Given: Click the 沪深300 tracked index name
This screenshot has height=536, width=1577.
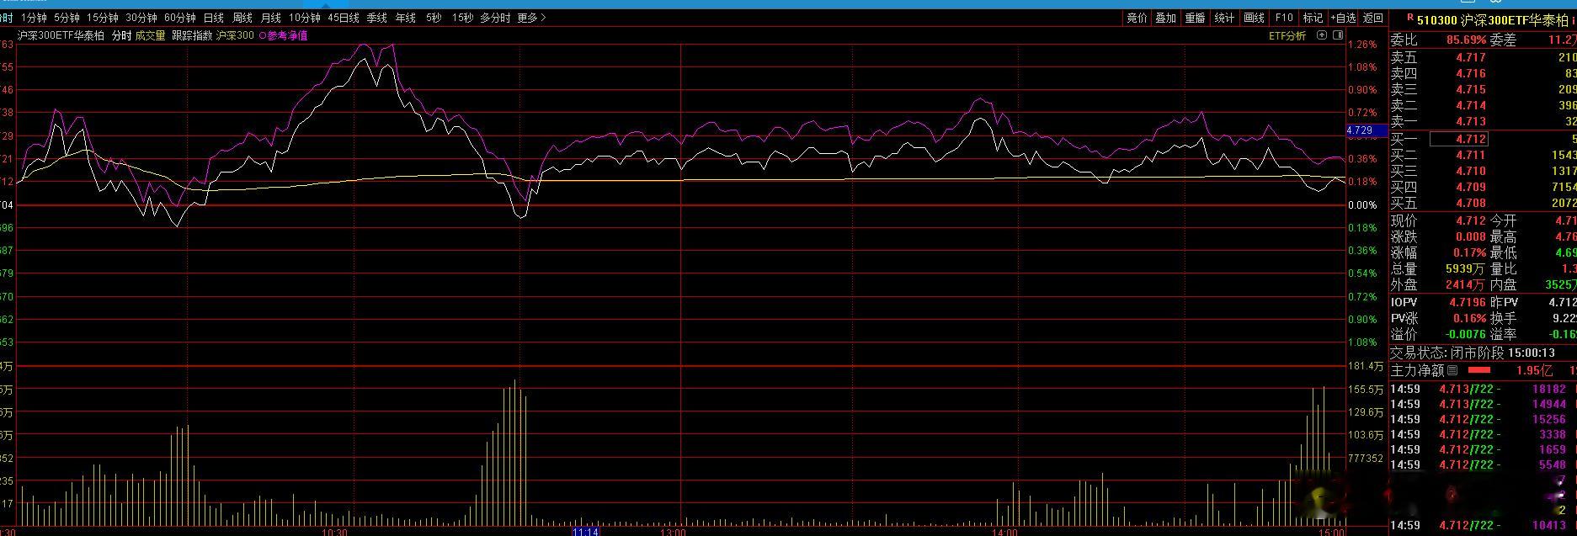Looking at the screenshot, I should tap(235, 35).
